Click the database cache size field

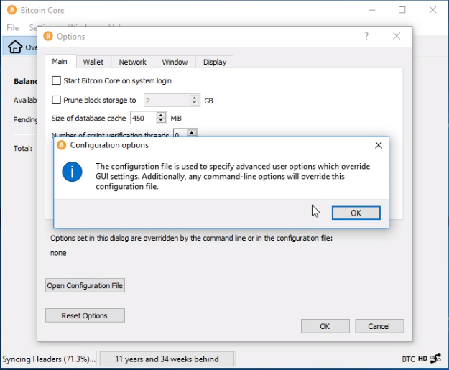144,118
